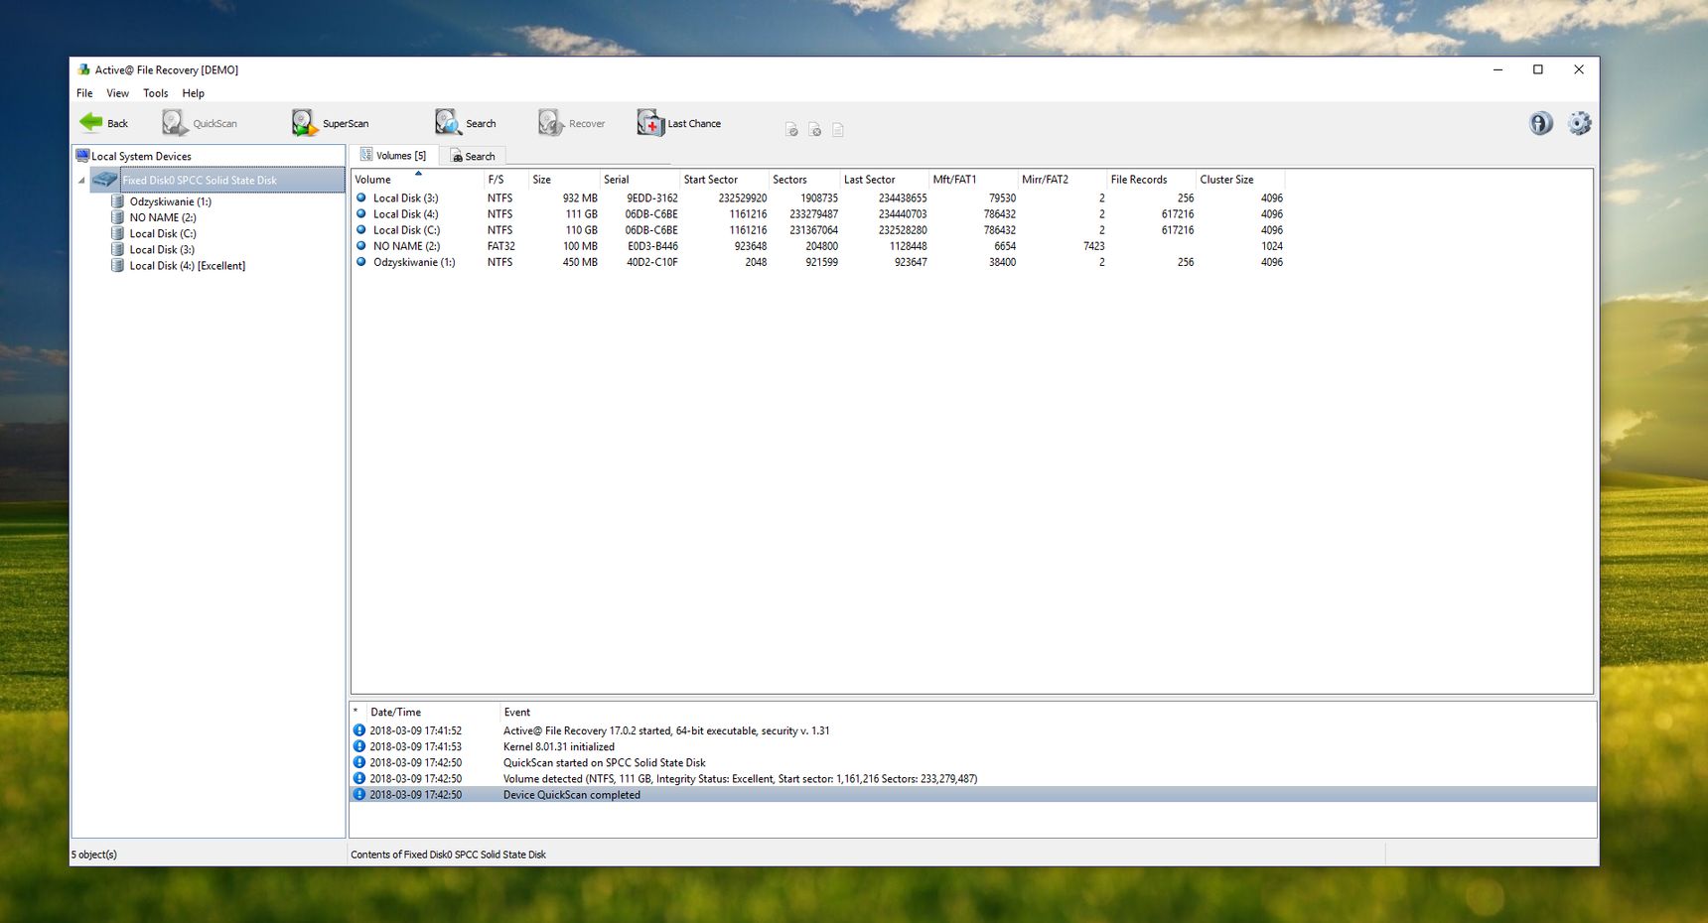Image resolution: width=1708 pixels, height=923 pixels.
Task: Select Local Disk (4:) [Excellent] in tree
Action: [x=187, y=265]
